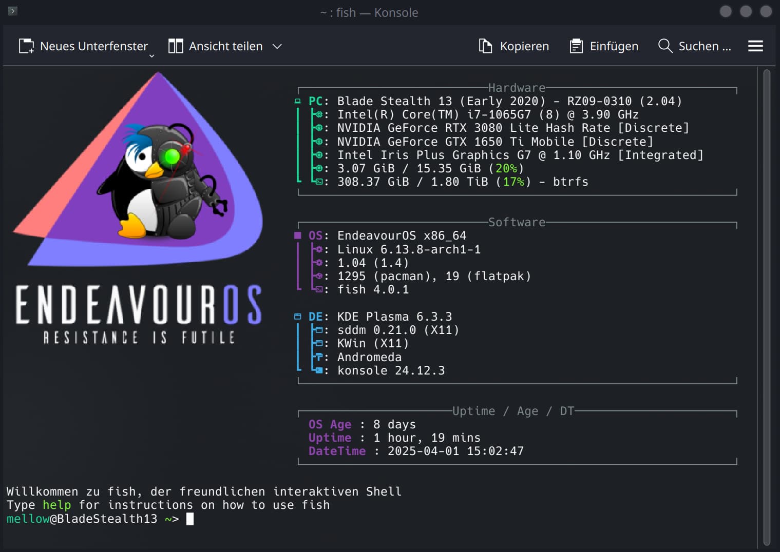Click the Neues Unterfenster tab icon
780x552 pixels.
click(26, 46)
